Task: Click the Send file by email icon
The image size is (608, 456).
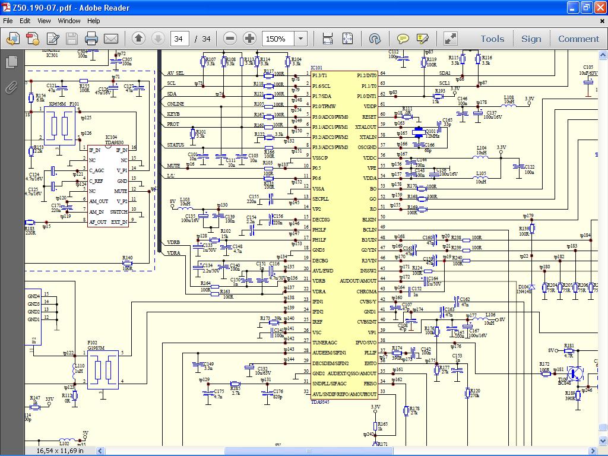Action: coord(111,39)
